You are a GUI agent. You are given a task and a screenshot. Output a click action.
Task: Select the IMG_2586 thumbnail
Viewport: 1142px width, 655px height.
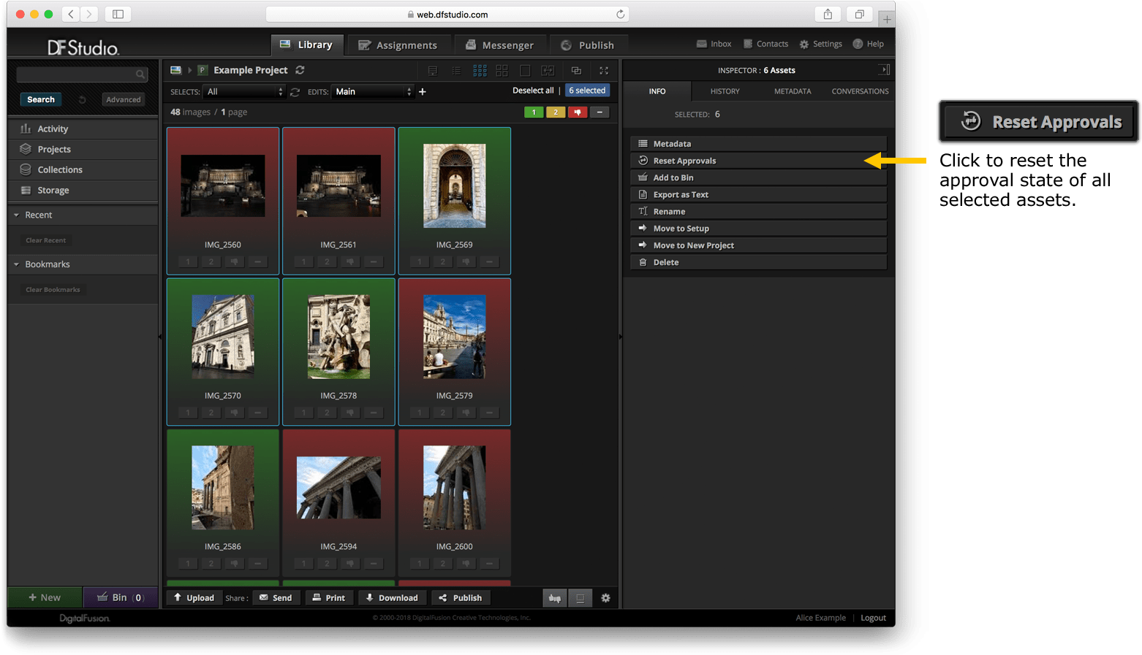coord(223,488)
